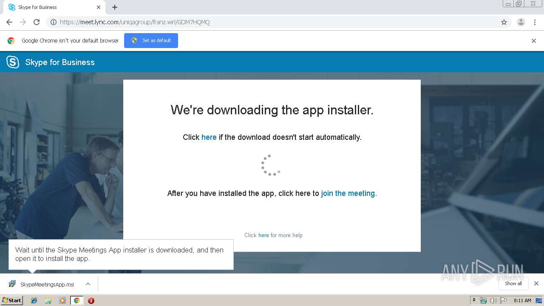Click the download instruction tooltip text
The width and height of the screenshot is (544, 306).
click(x=119, y=254)
